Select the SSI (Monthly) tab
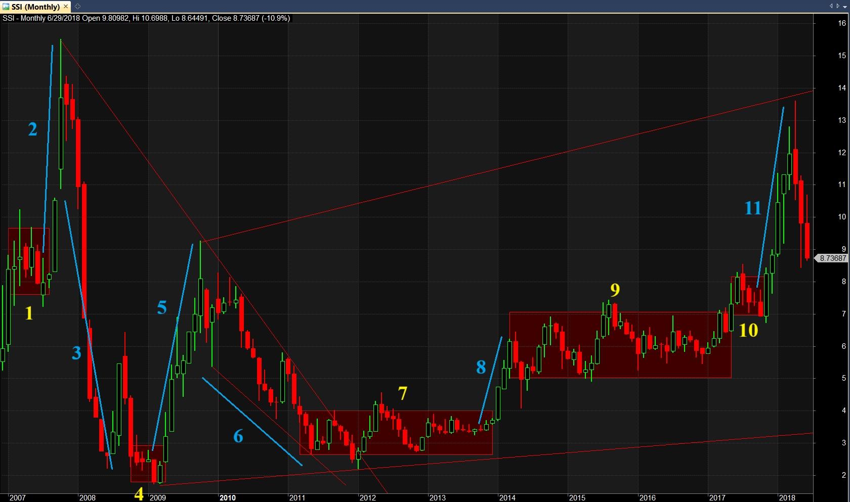 point(35,7)
